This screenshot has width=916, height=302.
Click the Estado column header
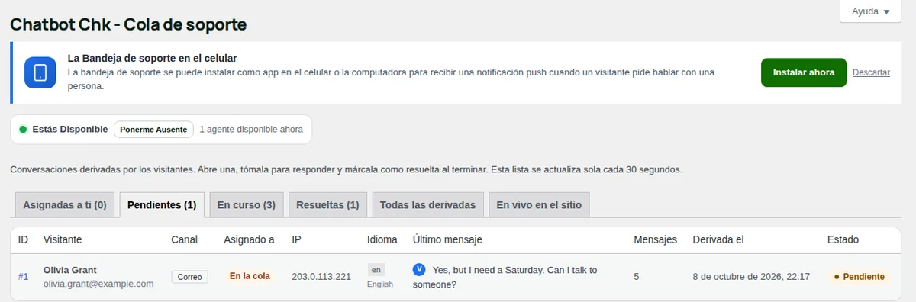click(843, 239)
